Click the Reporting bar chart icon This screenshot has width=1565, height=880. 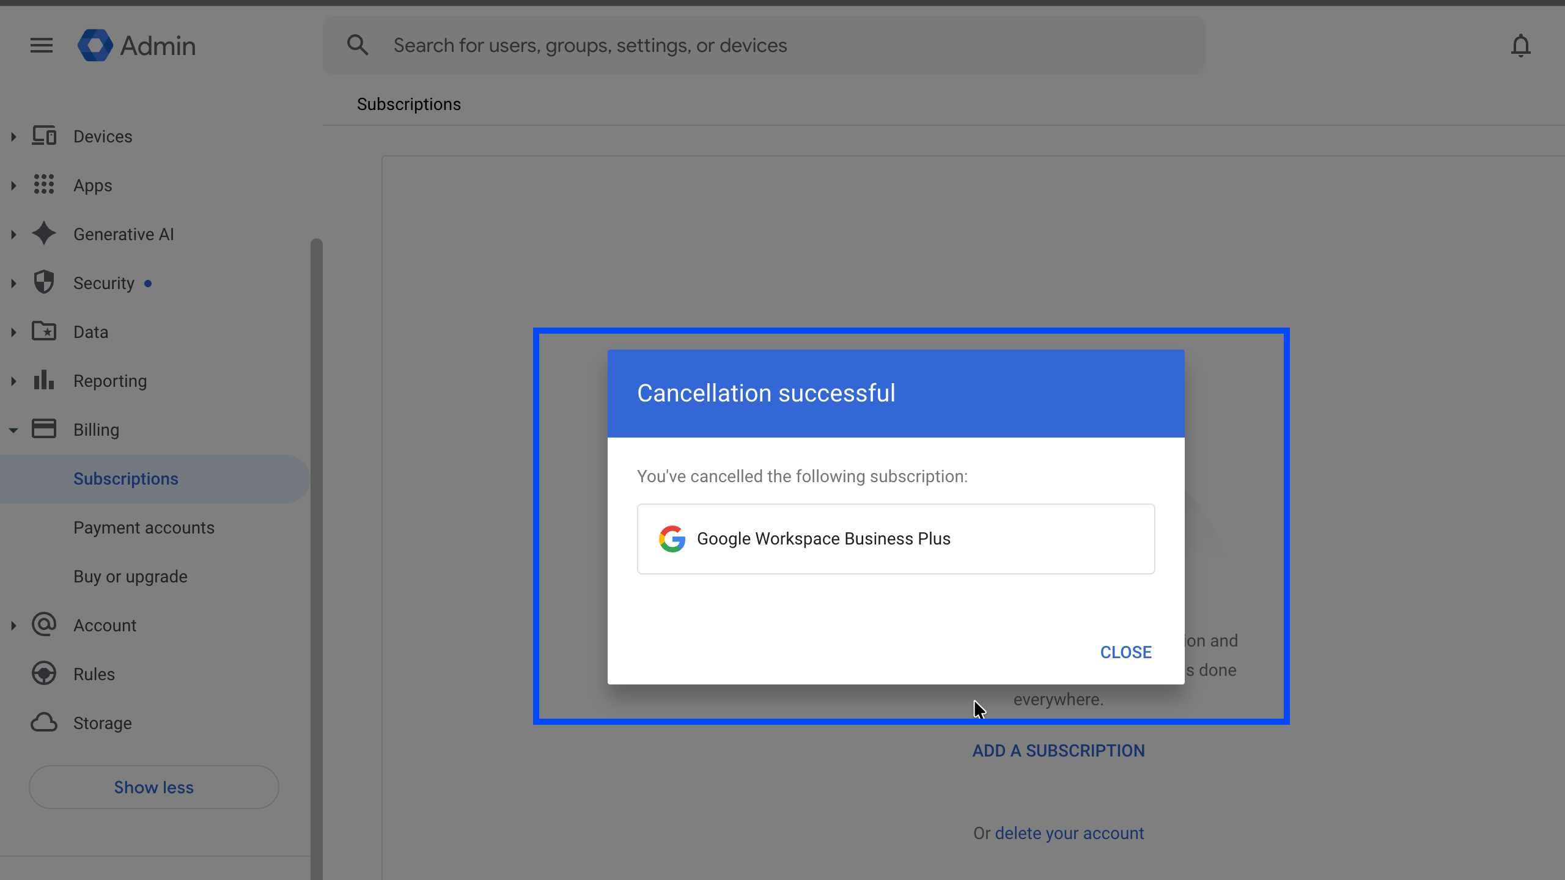[x=44, y=380]
